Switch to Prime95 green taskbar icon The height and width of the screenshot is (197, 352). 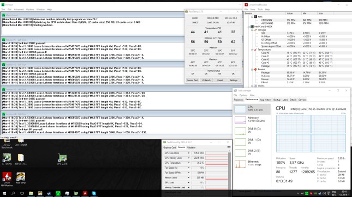click(58, 193)
